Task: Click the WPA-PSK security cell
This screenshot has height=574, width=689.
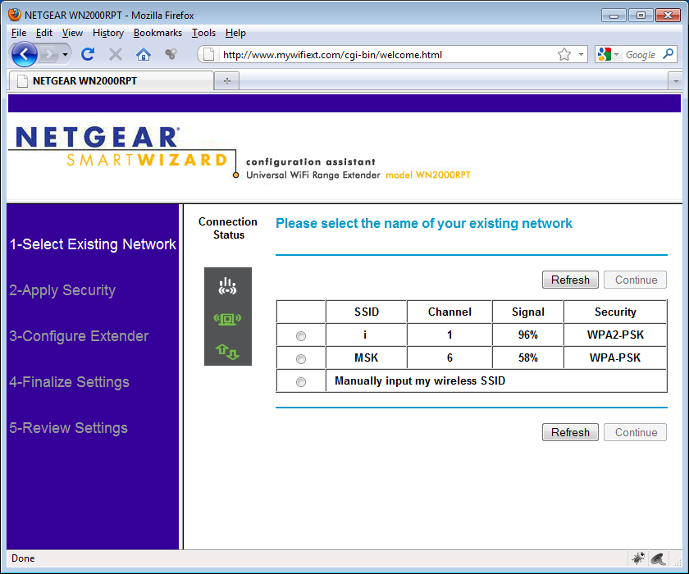Action: [615, 358]
